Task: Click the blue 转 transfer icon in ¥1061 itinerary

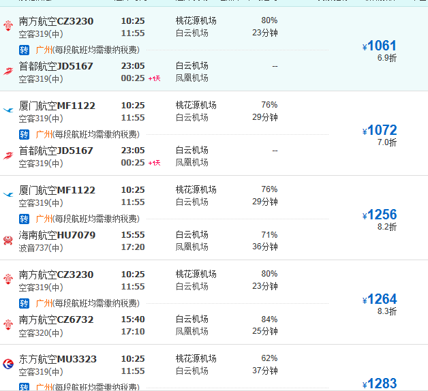Action: pyautogui.click(x=24, y=50)
